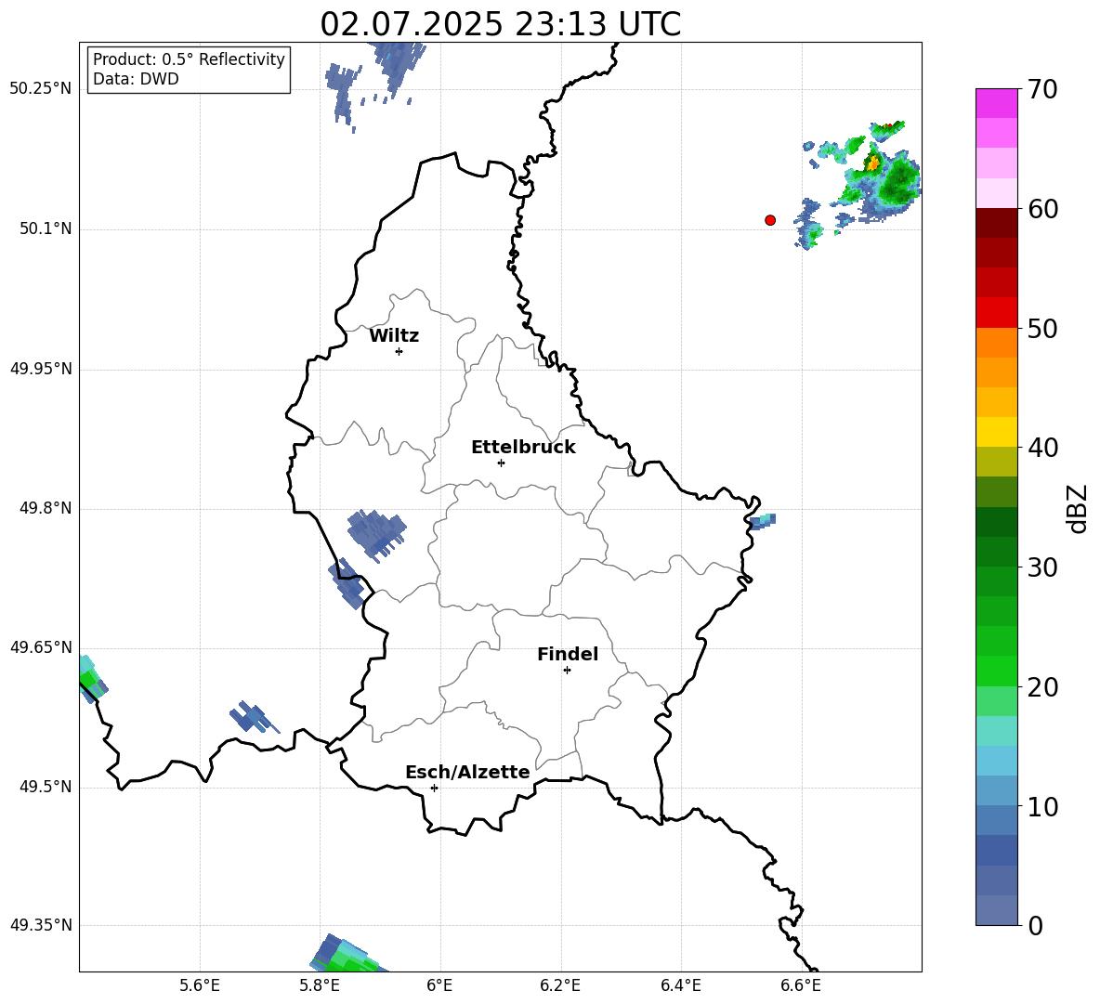Image resolution: width=1100 pixels, height=1004 pixels.
Task: Click the blue echo patch near 49.8°N
Action: 376,535
